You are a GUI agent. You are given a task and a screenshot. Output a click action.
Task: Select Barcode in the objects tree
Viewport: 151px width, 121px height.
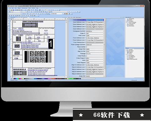click(x=131, y=51)
